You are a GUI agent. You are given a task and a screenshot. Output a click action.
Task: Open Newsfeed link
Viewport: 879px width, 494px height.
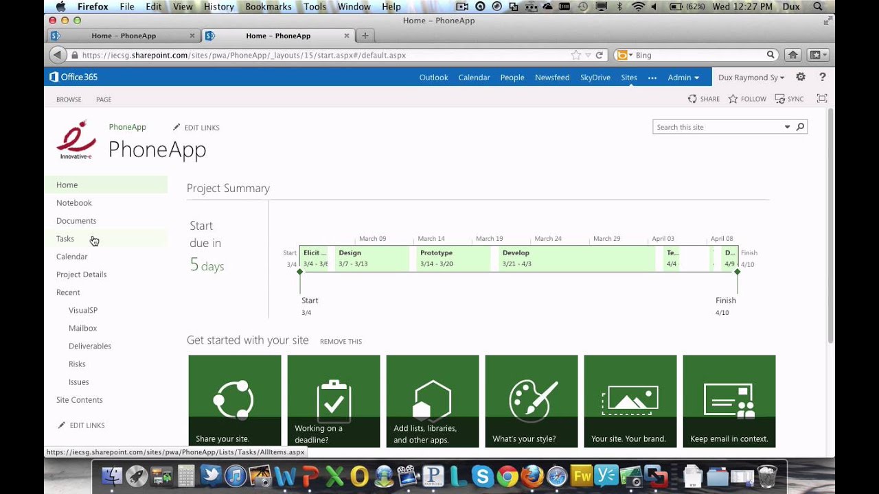tap(552, 78)
